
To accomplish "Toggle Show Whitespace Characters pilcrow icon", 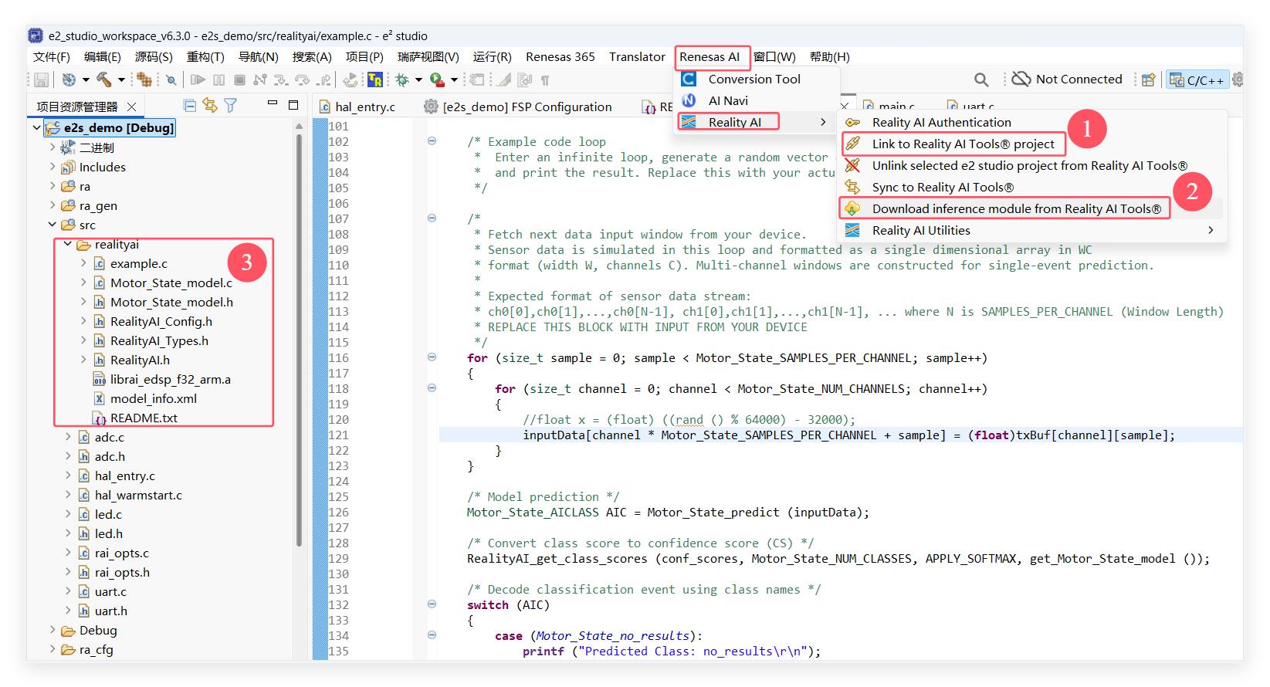I will [x=545, y=80].
